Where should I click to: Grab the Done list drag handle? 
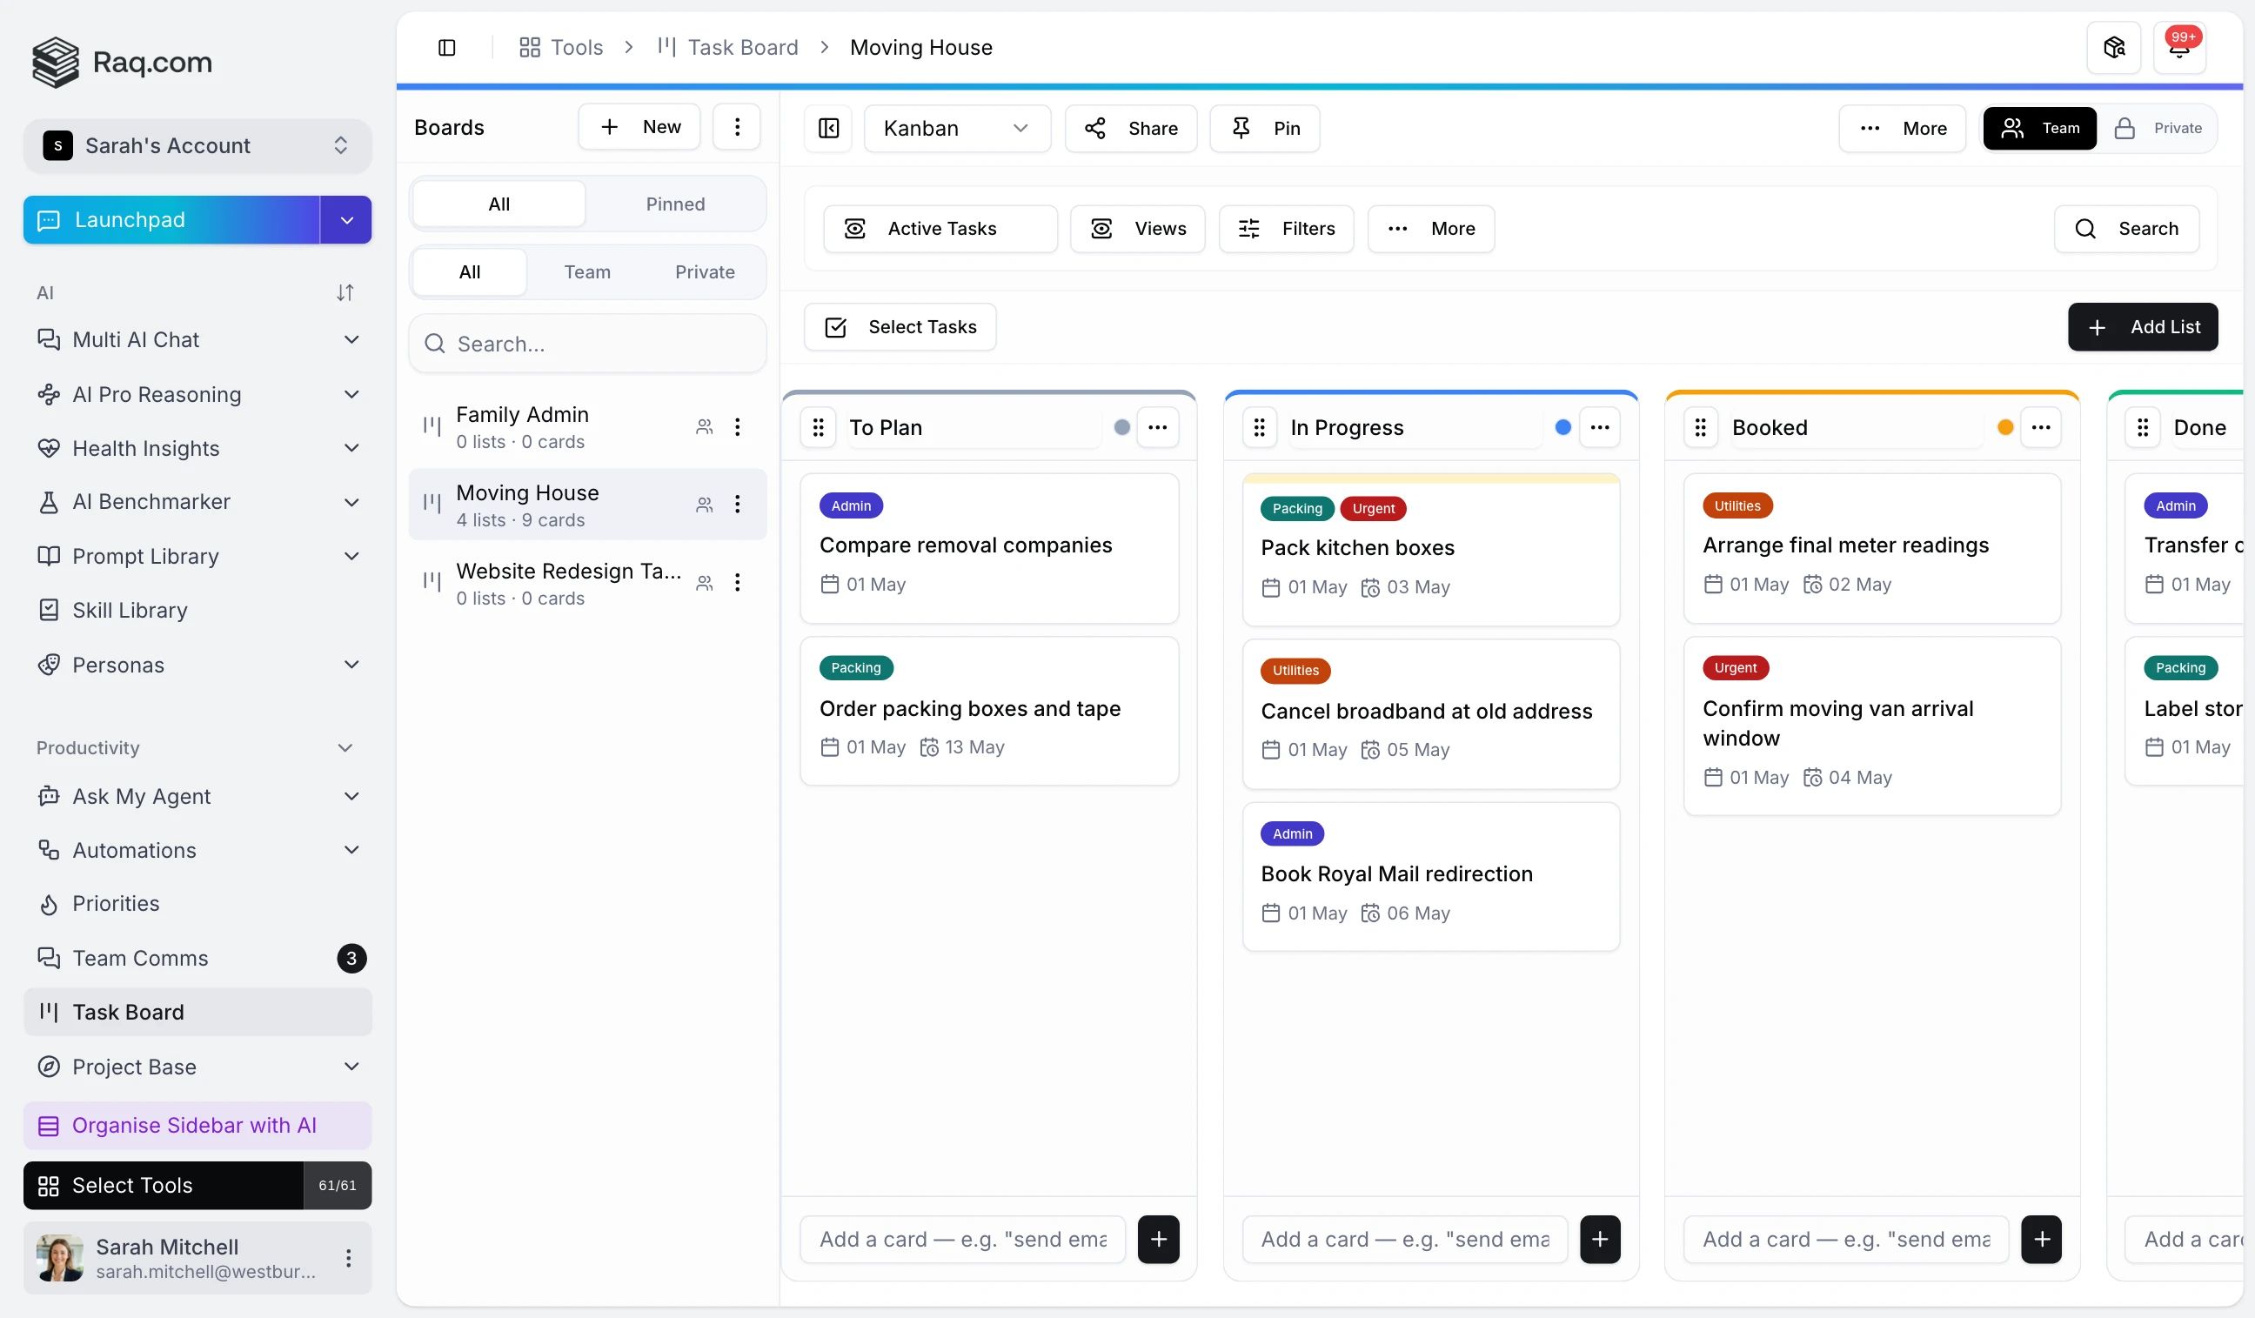[x=2142, y=428]
